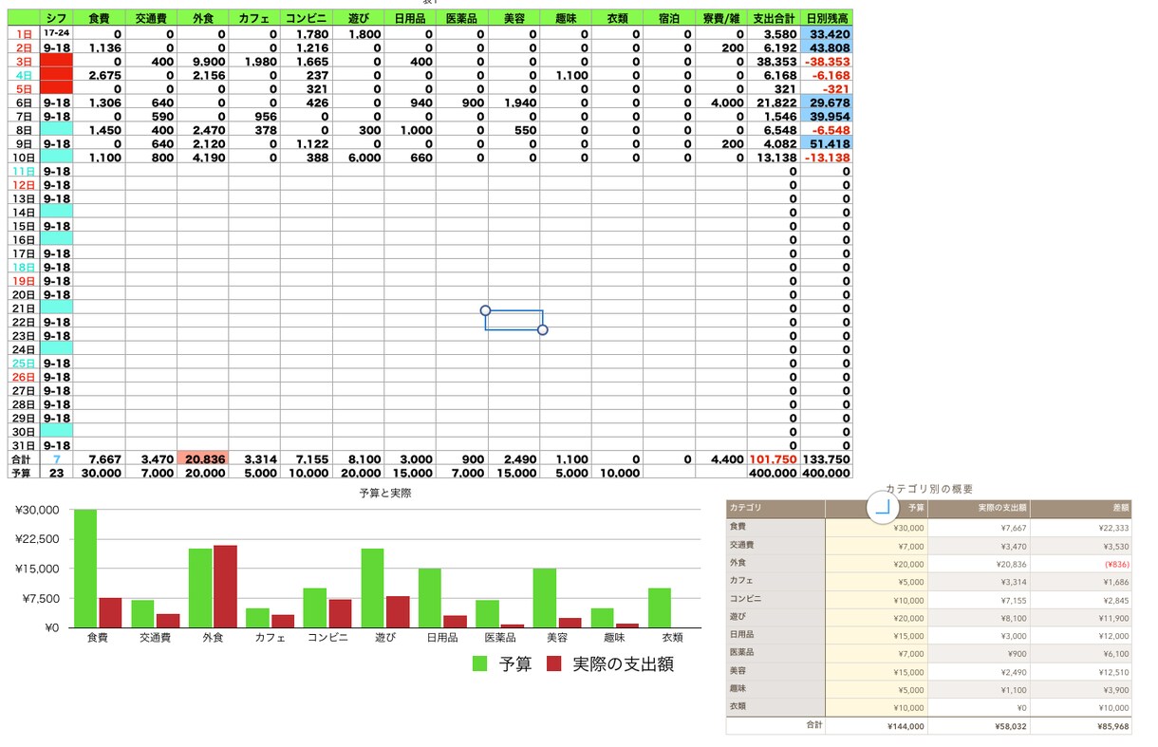Select the 外食 column header in the expense table
This screenshot has width=1158, height=747.
pyautogui.click(x=202, y=18)
